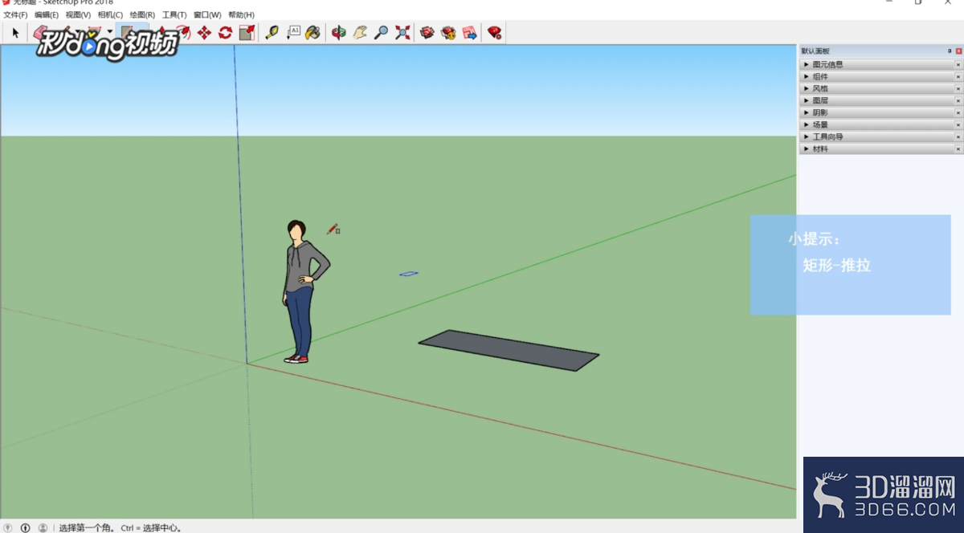
Task: Pick the Eraser tool
Action: click(41, 33)
